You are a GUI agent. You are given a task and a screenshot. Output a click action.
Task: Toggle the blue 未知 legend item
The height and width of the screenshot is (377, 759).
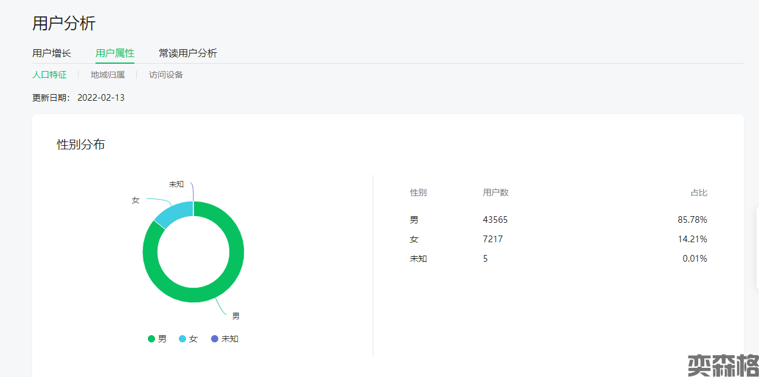tap(224, 339)
